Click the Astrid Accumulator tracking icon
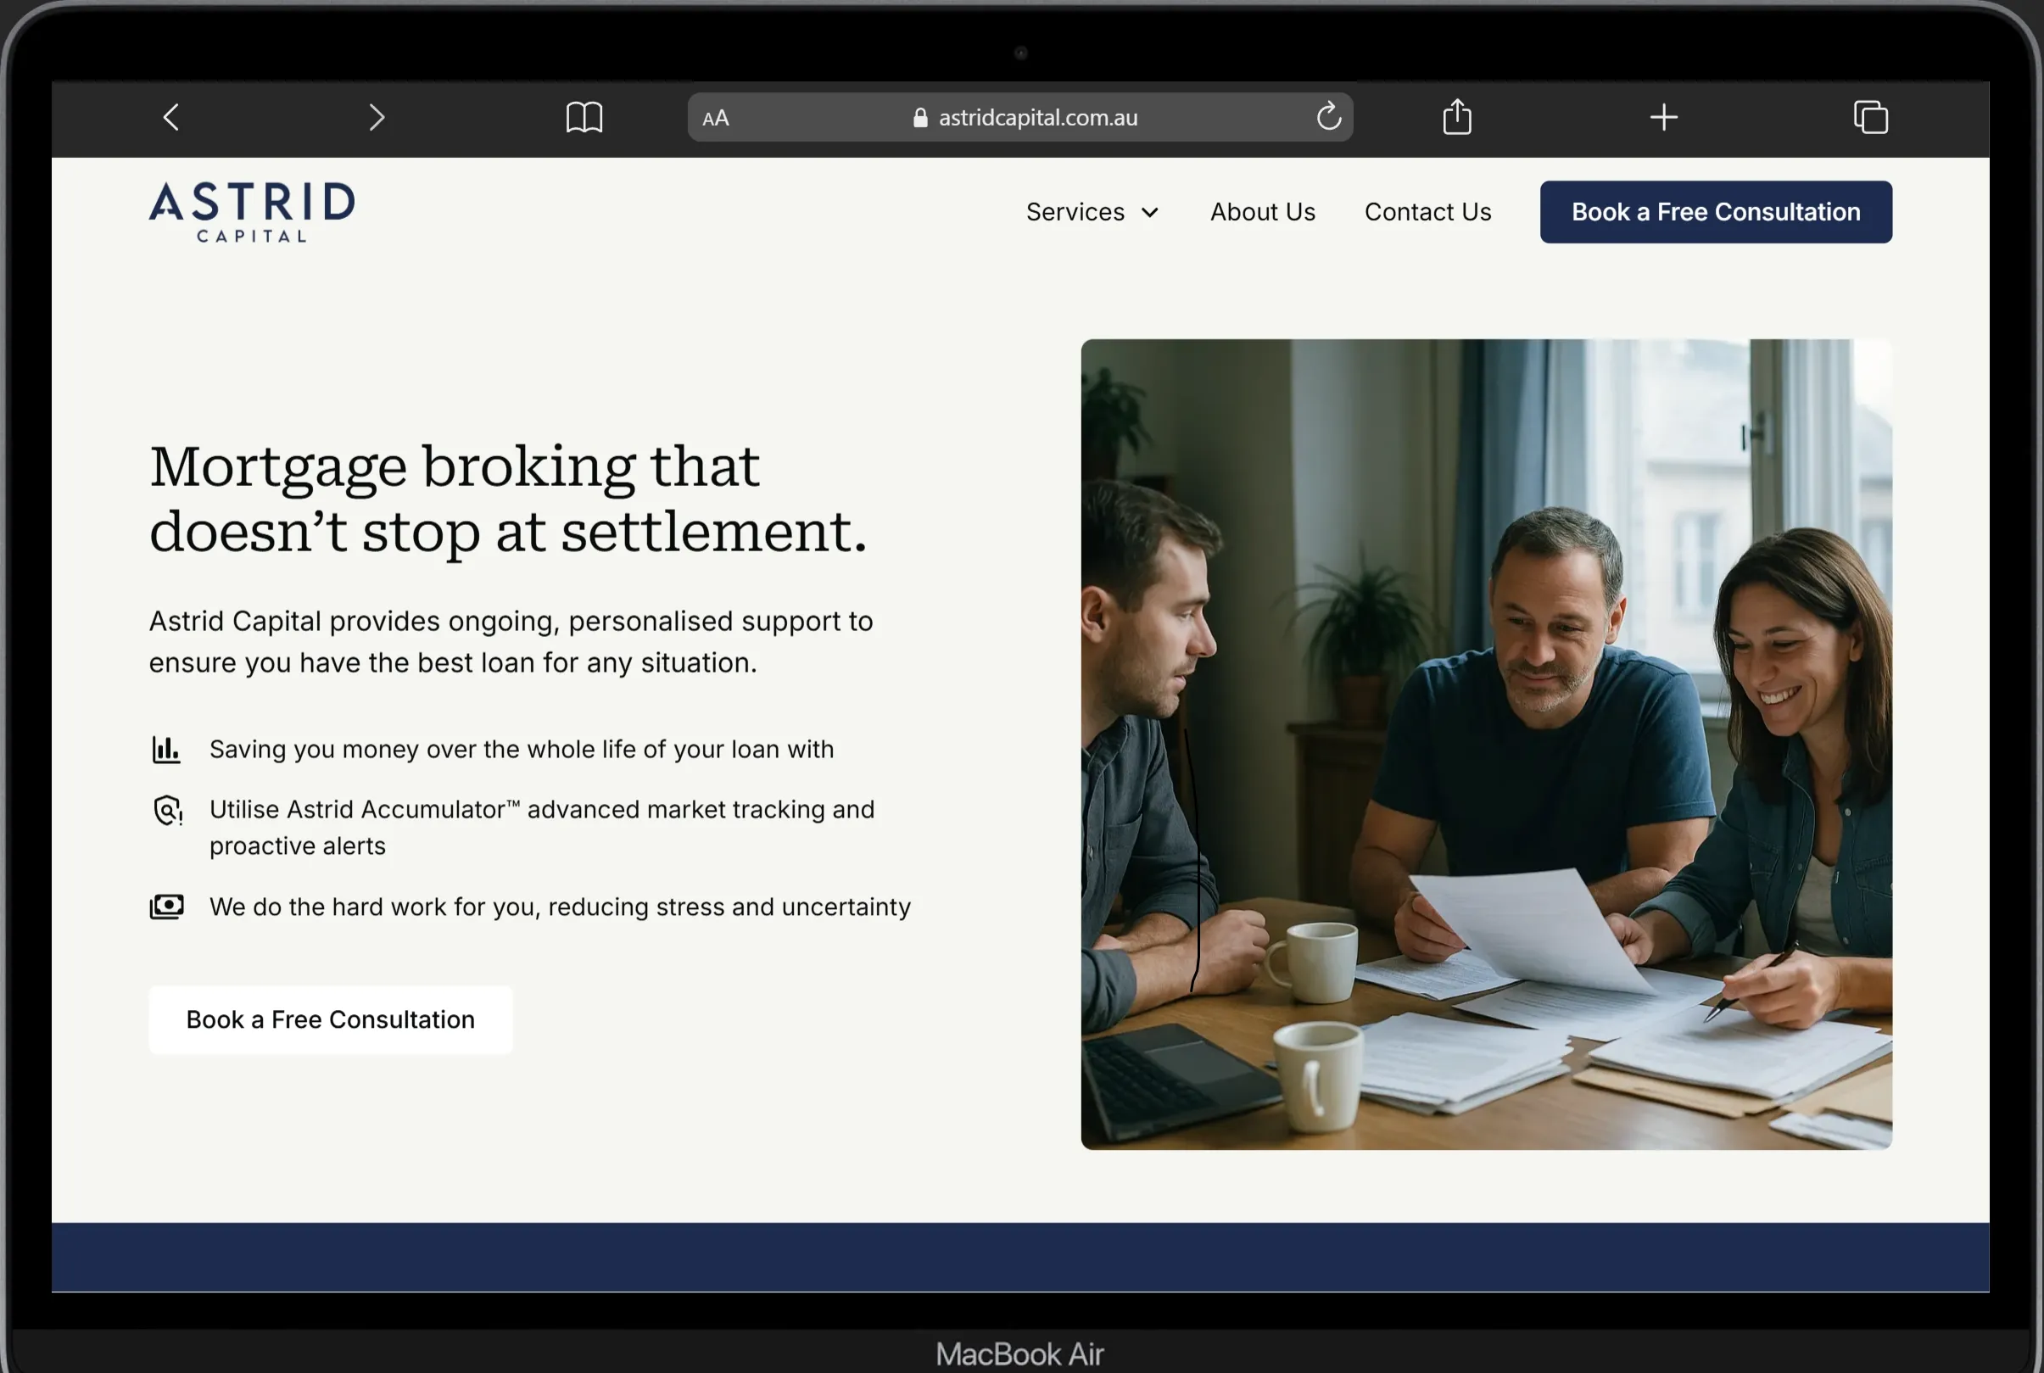 (166, 811)
